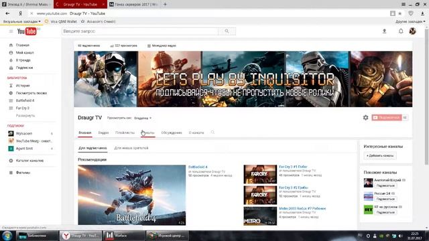Viewport: 429px width, 241px height.
Task: Open the video upload icon
Action: click(384, 31)
